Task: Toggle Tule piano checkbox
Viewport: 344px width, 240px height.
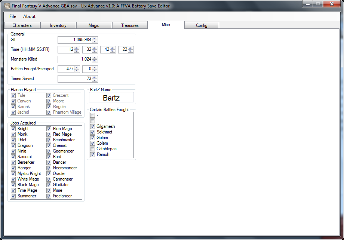Action: (x=13, y=95)
